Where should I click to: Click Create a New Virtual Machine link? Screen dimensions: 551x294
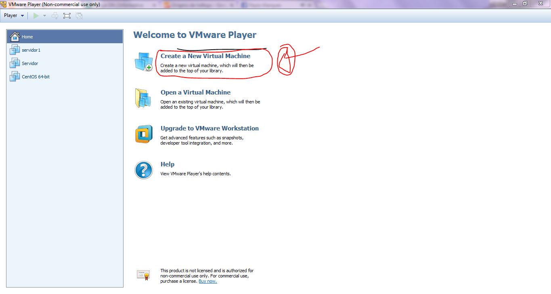[x=205, y=56]
